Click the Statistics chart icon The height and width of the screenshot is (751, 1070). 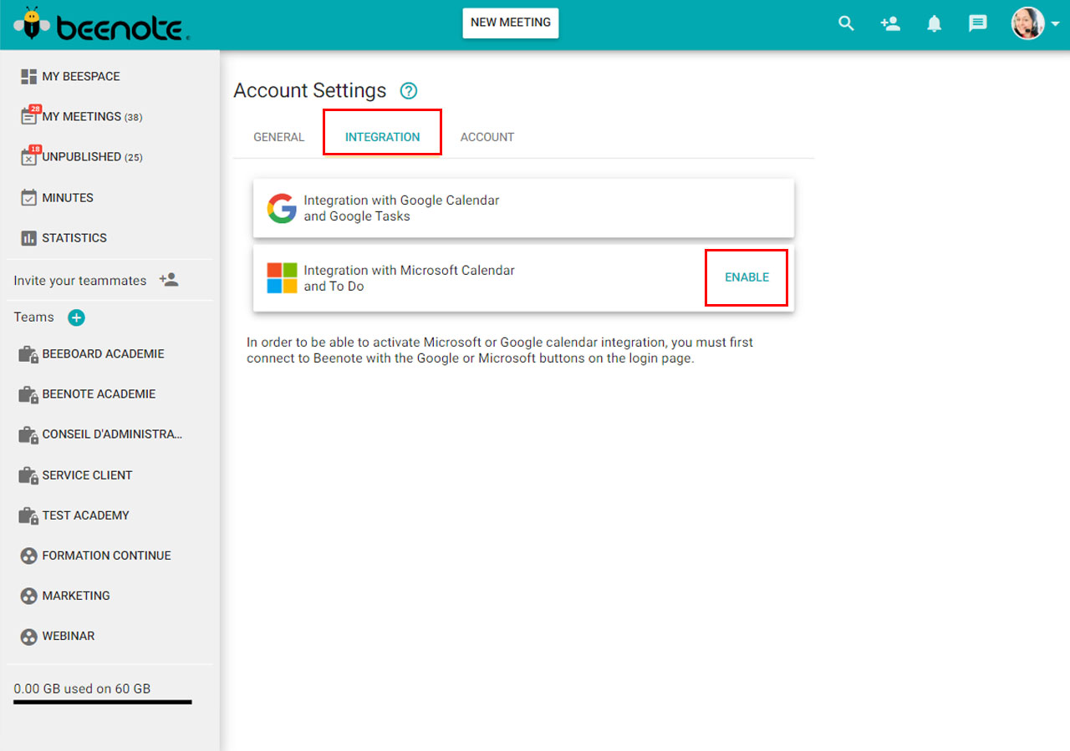point(28,238)
